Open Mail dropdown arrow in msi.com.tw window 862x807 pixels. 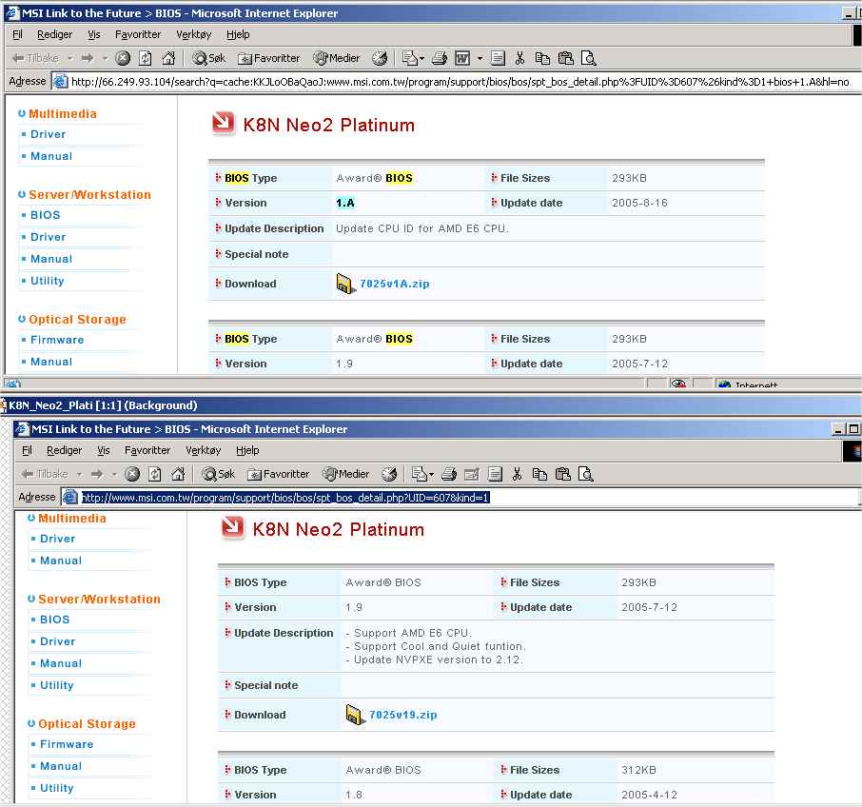(x=432, y=474)
